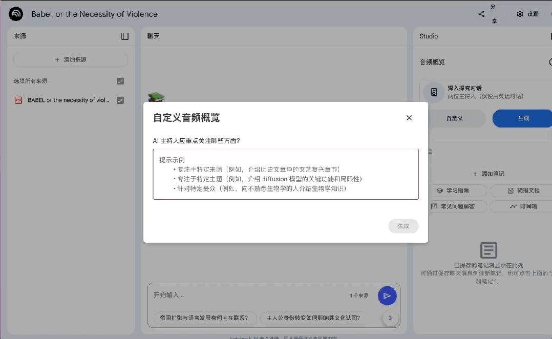Toggle 选择所有来源 checkbox

click(x=120, y=81)
